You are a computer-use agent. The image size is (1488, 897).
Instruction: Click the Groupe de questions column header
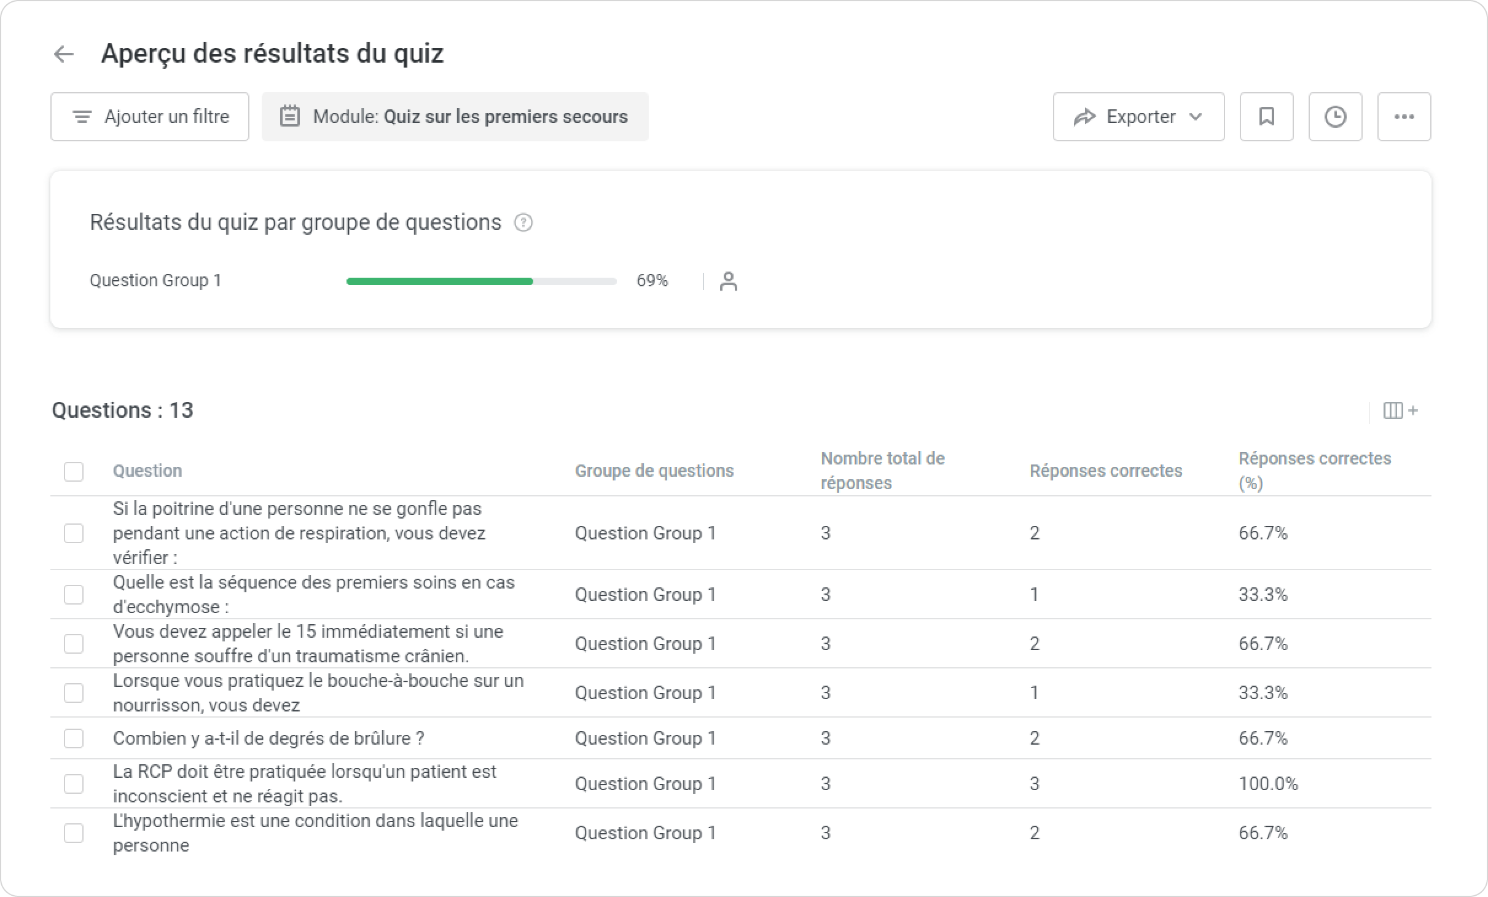(x=654, y=471)
